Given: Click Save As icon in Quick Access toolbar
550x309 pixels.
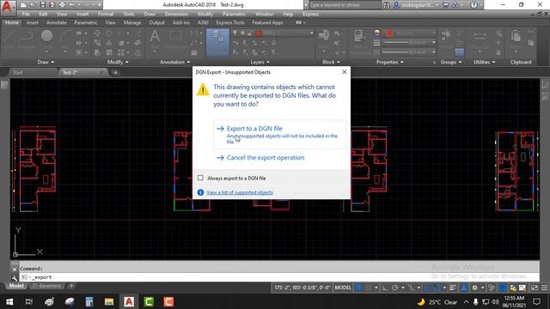Looking at the screenshot, I should click(52, 5).
